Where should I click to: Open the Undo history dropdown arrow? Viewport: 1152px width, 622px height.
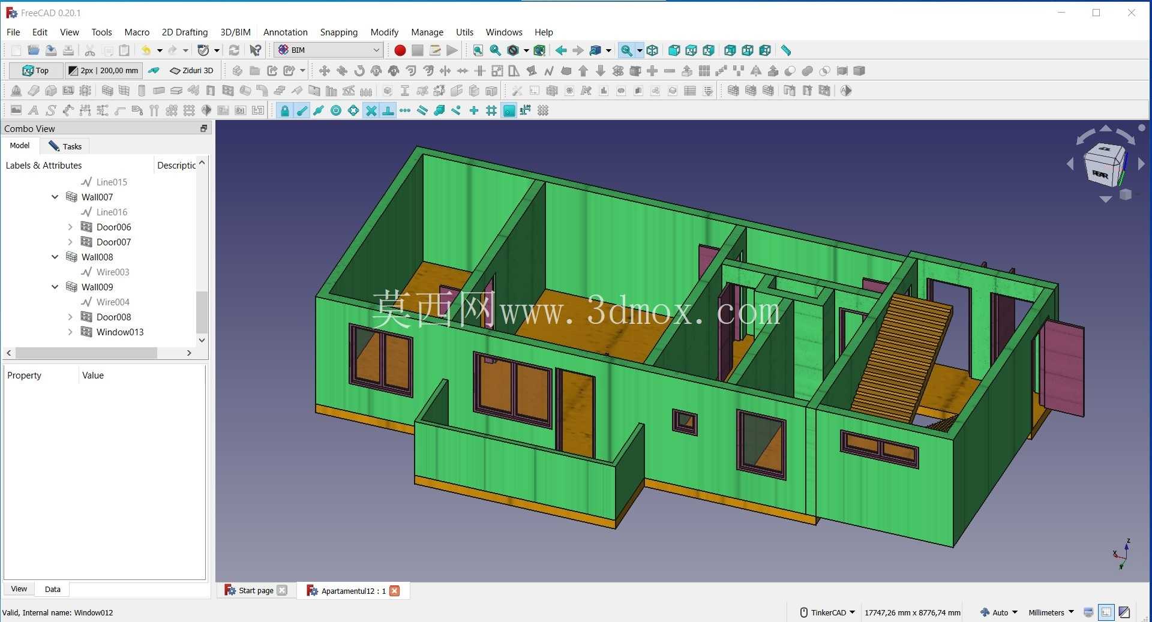160,50
